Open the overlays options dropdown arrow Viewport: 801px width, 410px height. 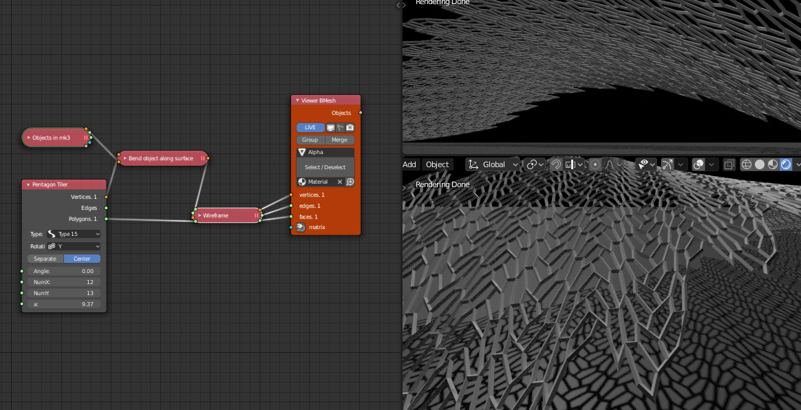click(x=712, y=164)
